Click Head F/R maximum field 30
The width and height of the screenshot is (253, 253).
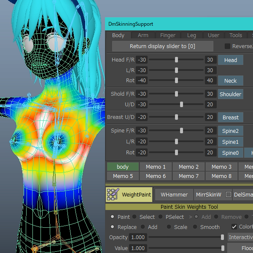[210, 60]
